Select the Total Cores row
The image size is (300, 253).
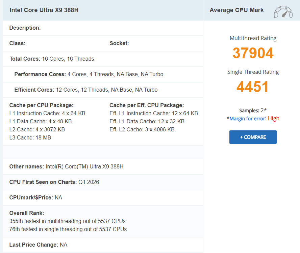coord(52,59)
